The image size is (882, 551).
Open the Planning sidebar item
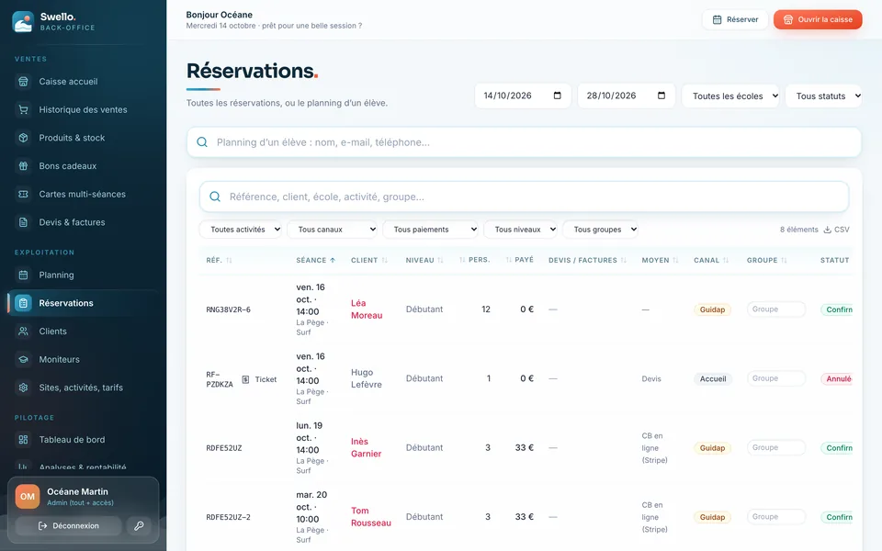[x=84, y=275]
